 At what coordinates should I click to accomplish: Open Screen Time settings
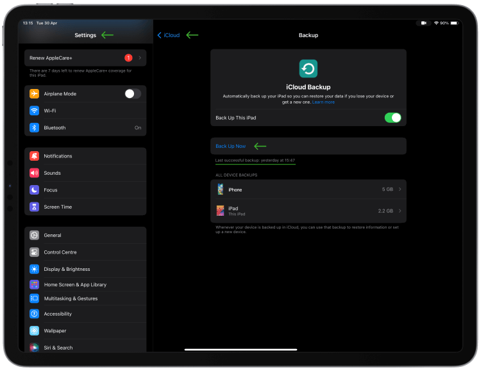85,207
